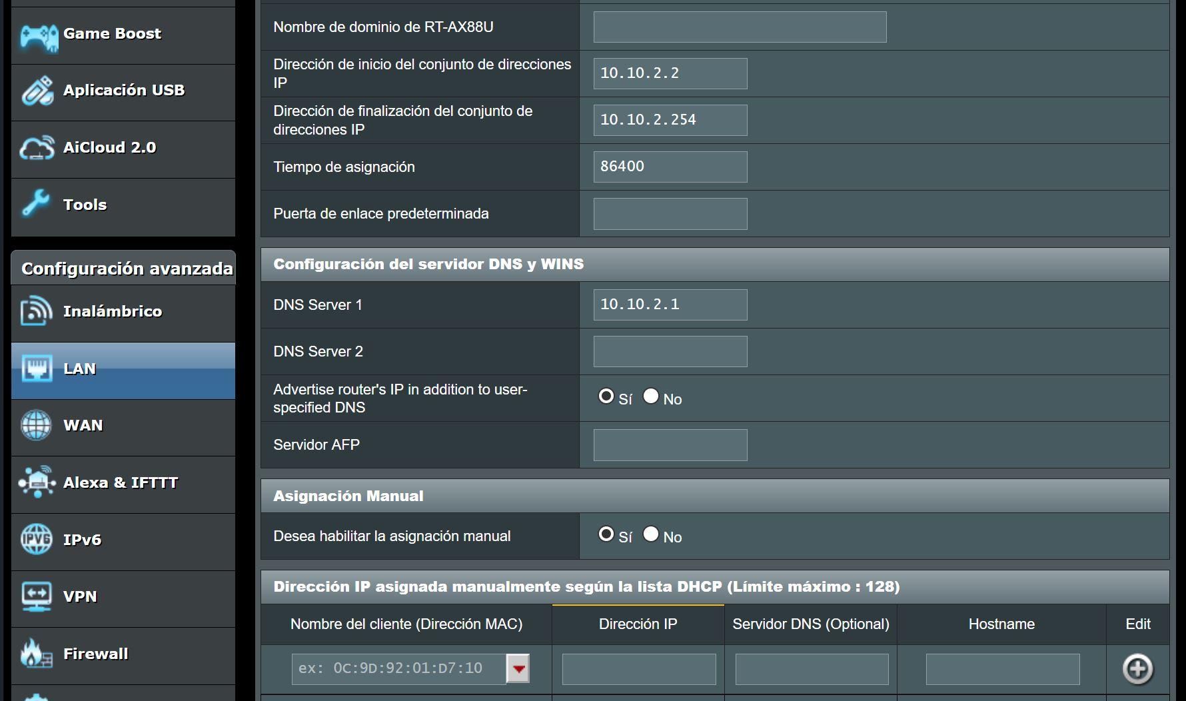Click the Edit column header
The height and width of the screenshot is (701, 1186).
[1138, 624]
